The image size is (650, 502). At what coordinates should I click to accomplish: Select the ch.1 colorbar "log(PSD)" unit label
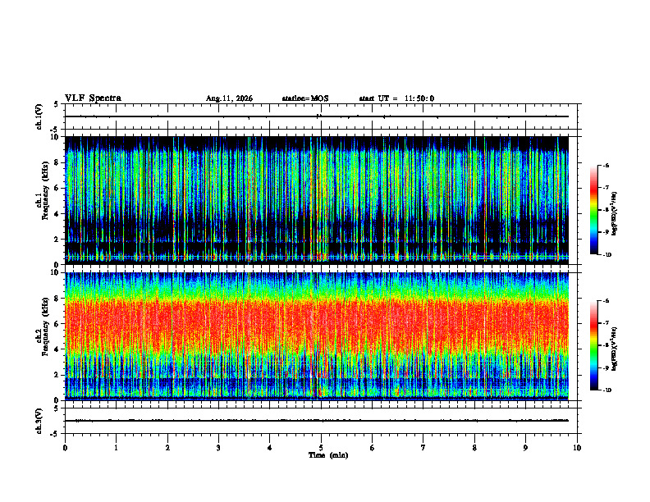tap(615, 214)
